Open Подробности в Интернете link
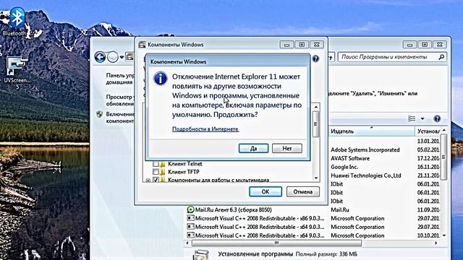The height and width of the screenshot is (260, 463). (205, 129)
